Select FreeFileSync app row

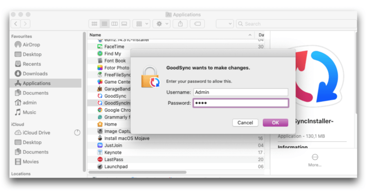coord(109,75)
